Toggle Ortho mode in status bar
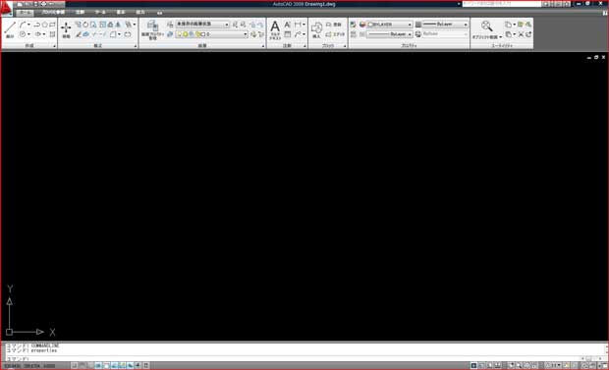This screenshot has height=370, width=609. pyautogui.click(x=90, y=365)
